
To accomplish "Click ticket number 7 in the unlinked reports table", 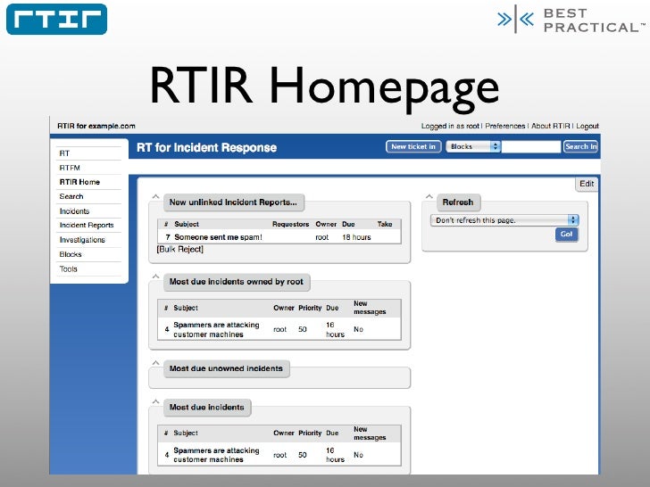I will 168,237.
